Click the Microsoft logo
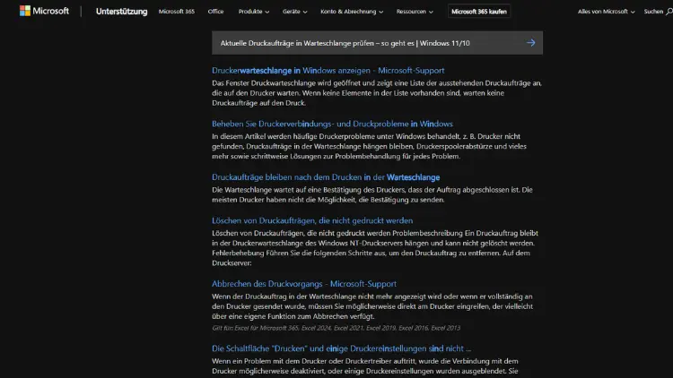This screenshot has width=673, height=378. point(44,11)
